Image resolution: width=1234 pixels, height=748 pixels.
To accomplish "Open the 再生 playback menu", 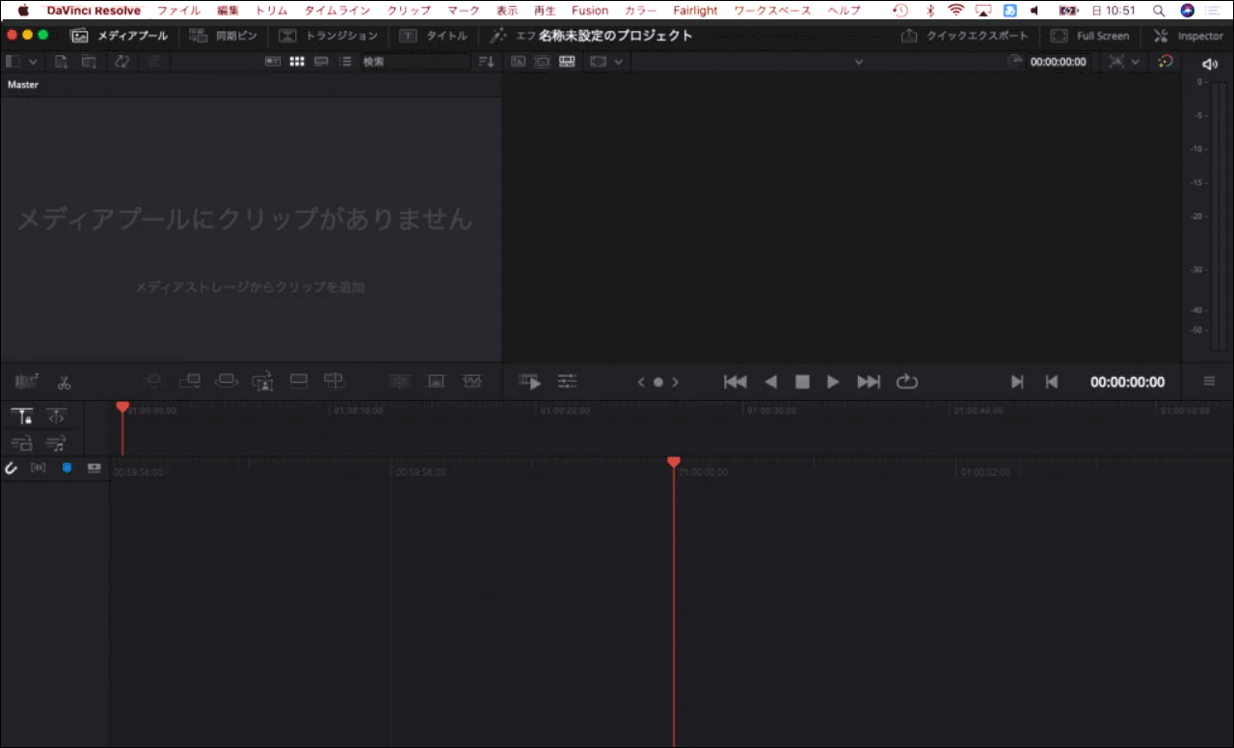I will click(545, 10).
